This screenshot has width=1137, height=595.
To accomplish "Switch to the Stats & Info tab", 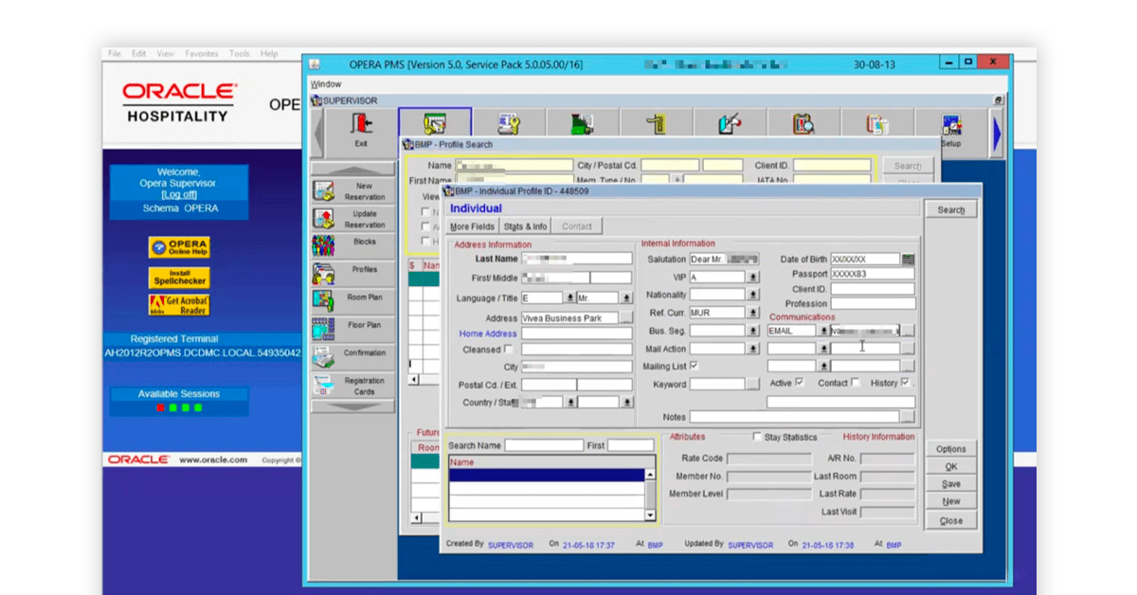I will click(525, 226).
